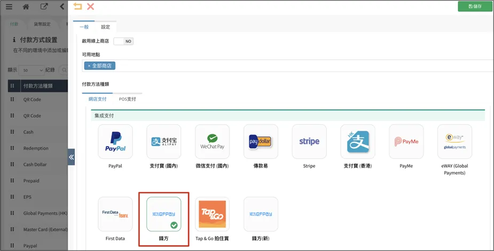The image size is (494, 251).
Task: Select the First Data fiserv icon
Action: click(115, 214)
